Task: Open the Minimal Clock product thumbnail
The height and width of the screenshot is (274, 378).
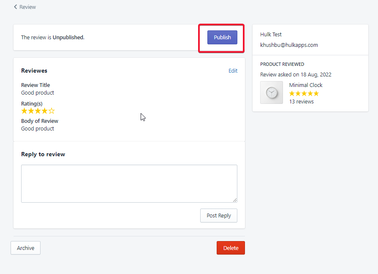Action: coord(272,92)
